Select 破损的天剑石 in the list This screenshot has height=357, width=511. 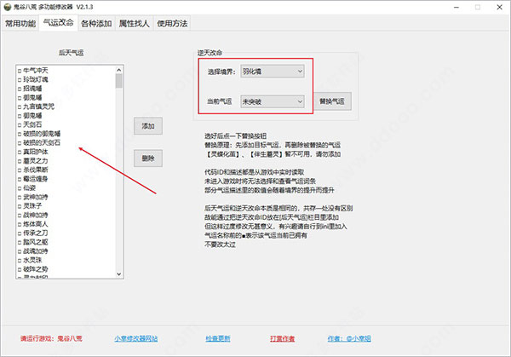pos(42,142)
